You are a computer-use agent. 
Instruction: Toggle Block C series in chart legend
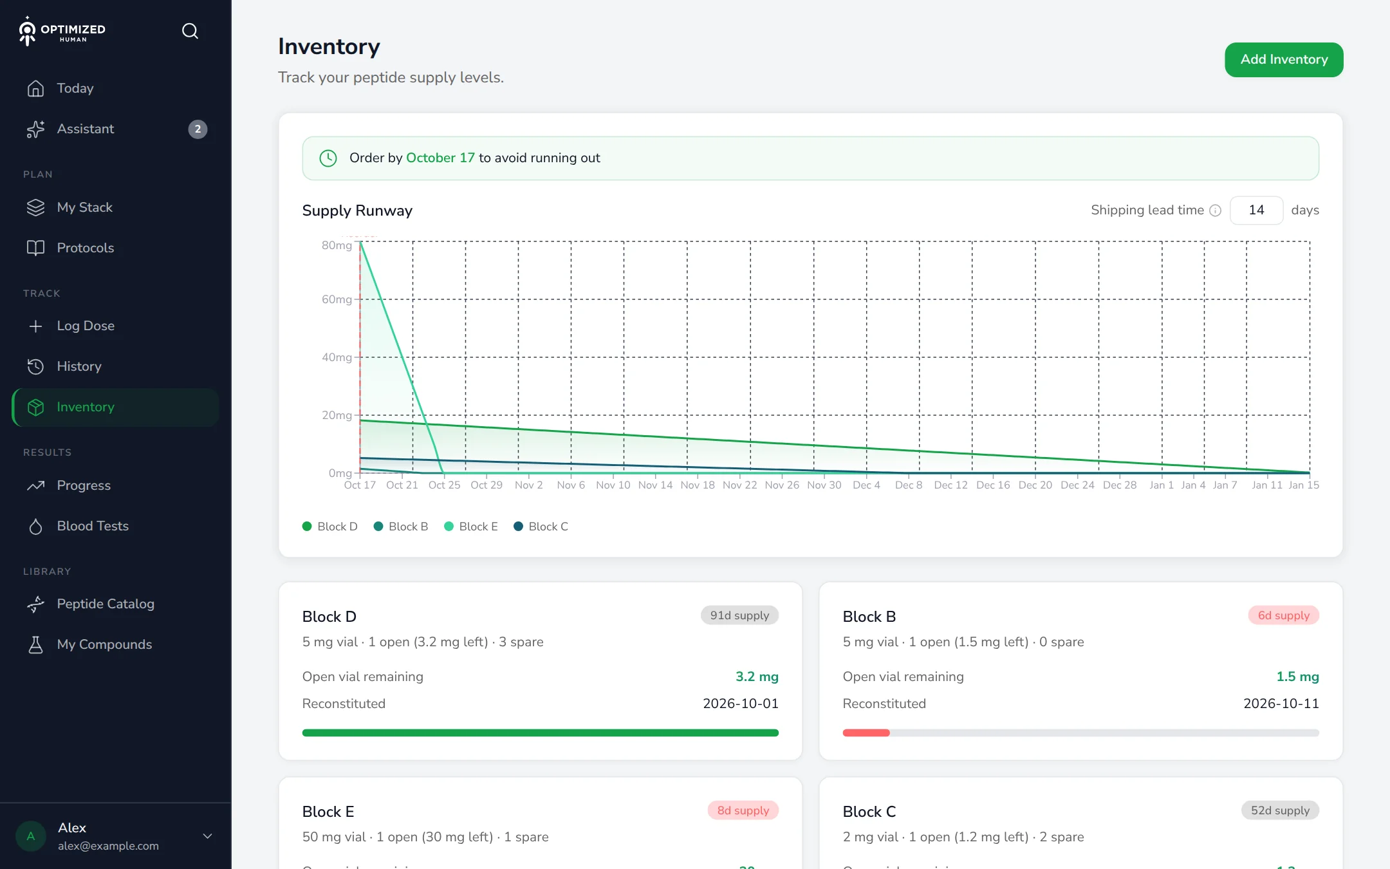[x=541, y=527]
